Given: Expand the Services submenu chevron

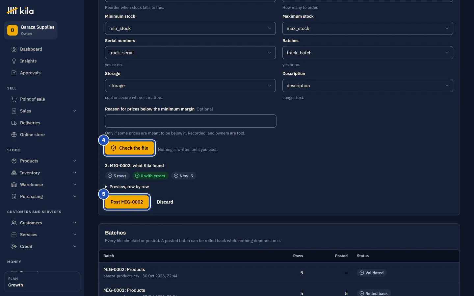Looking at the screenshot, I should click(75, 234).
